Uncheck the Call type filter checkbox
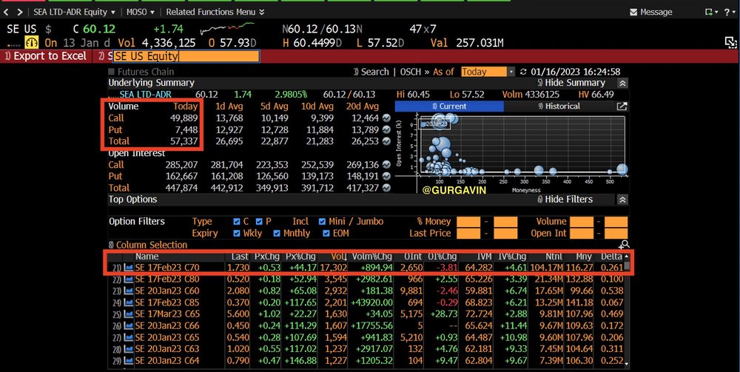The image size is (740, 372). (x=236, y=221)
